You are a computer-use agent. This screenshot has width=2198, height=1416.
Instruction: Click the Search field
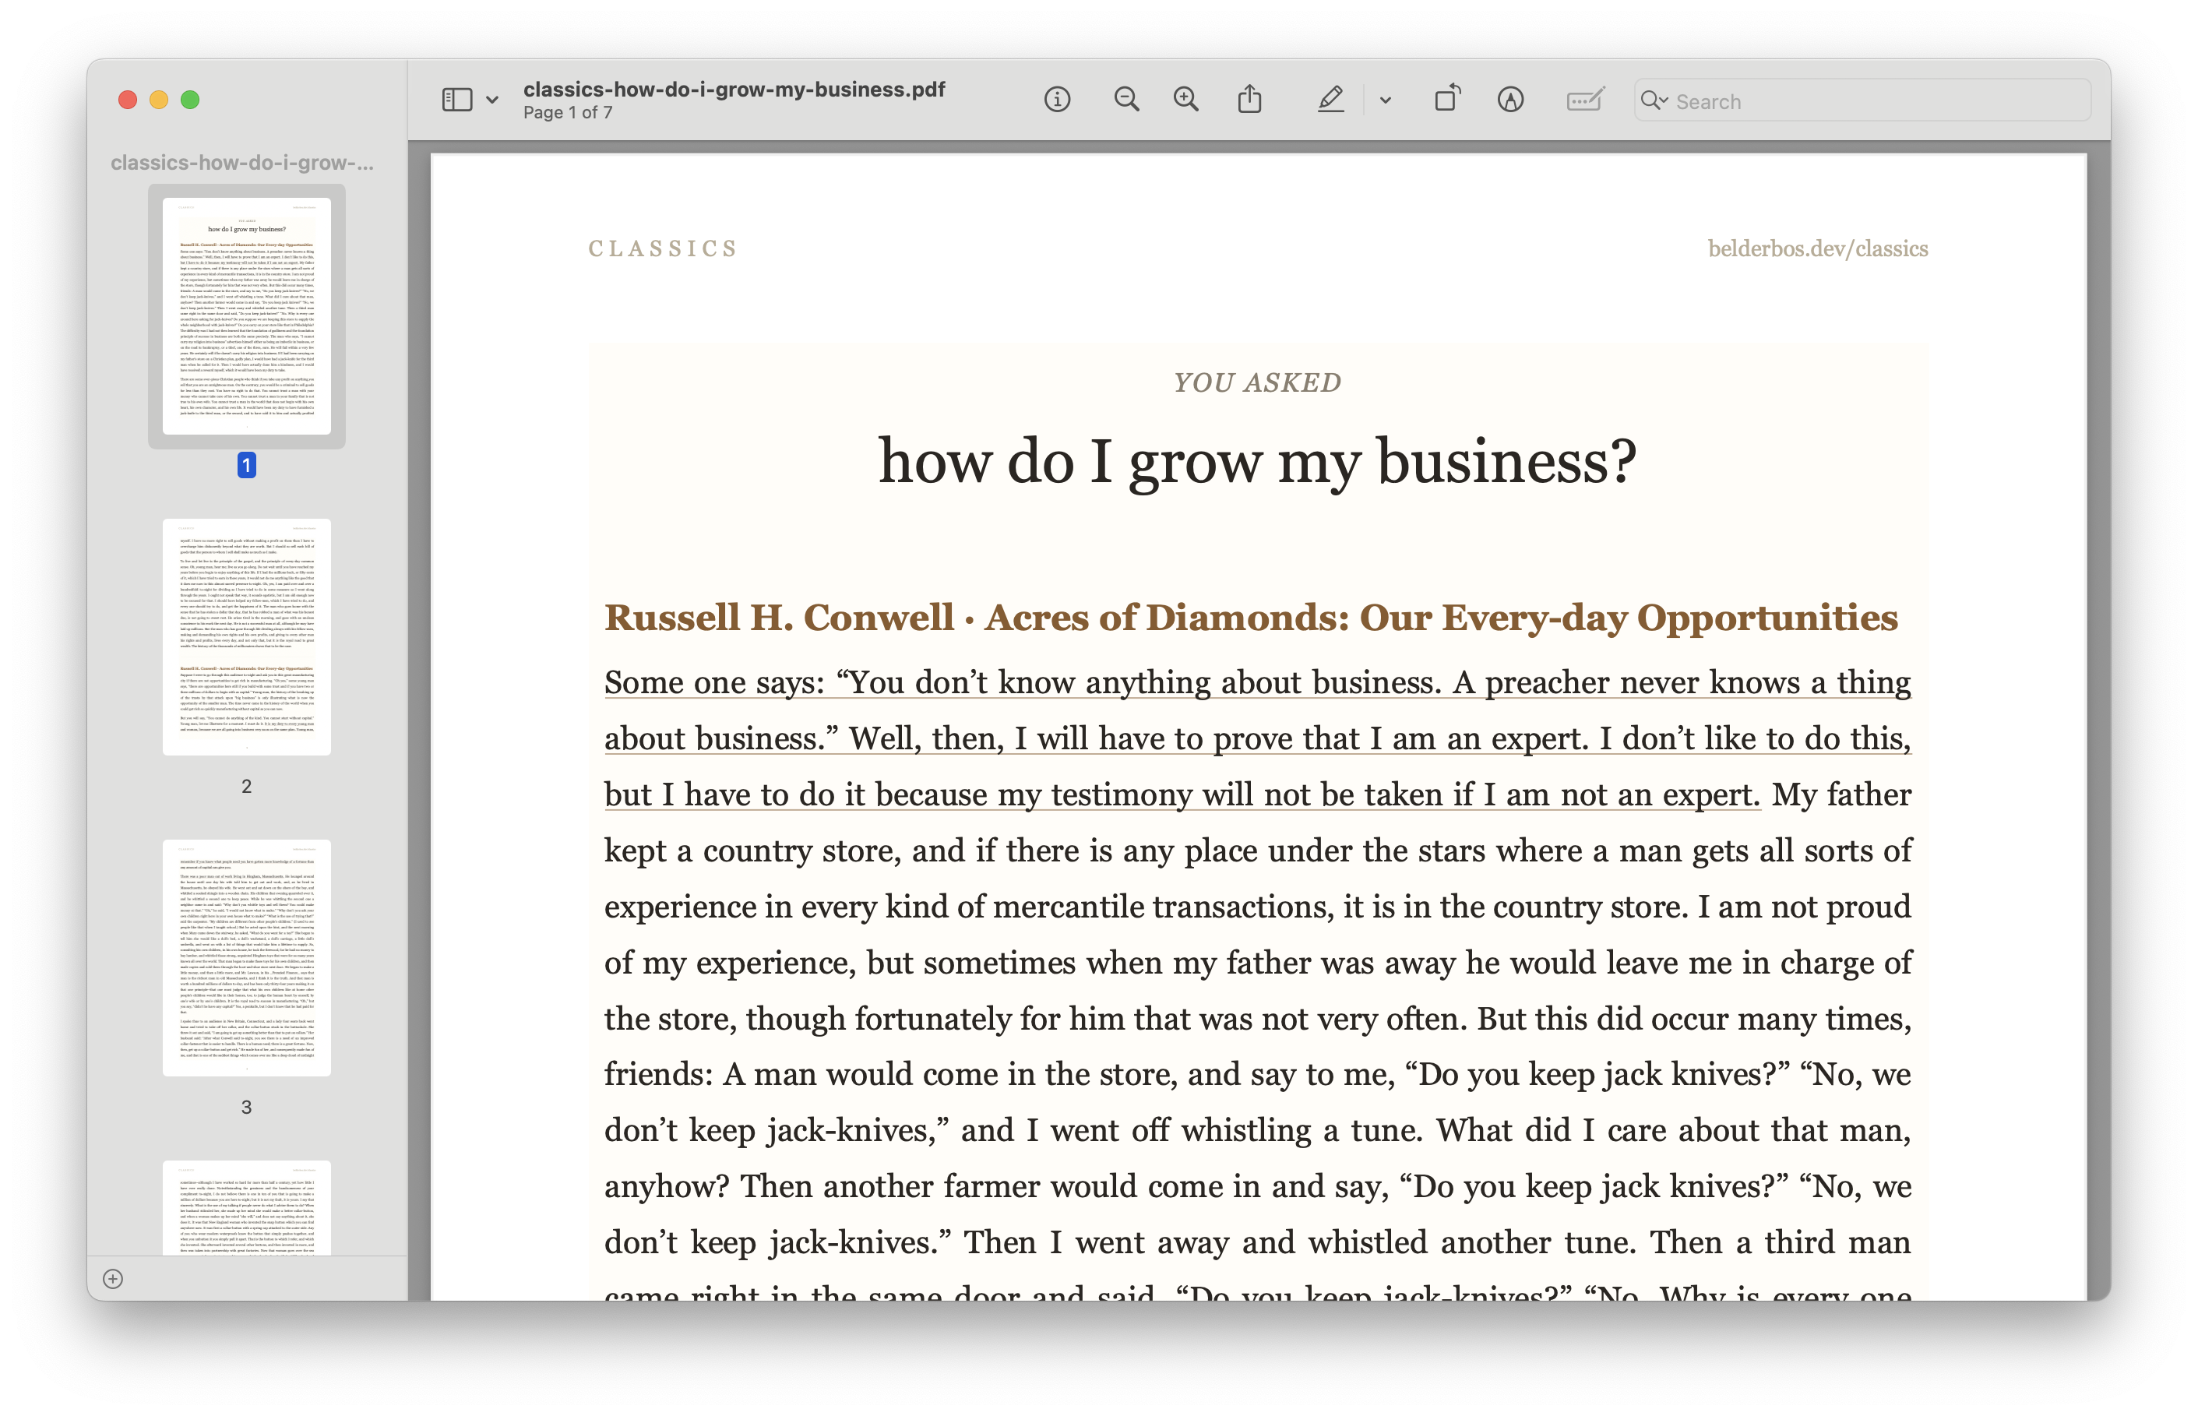coord(1862,100)
